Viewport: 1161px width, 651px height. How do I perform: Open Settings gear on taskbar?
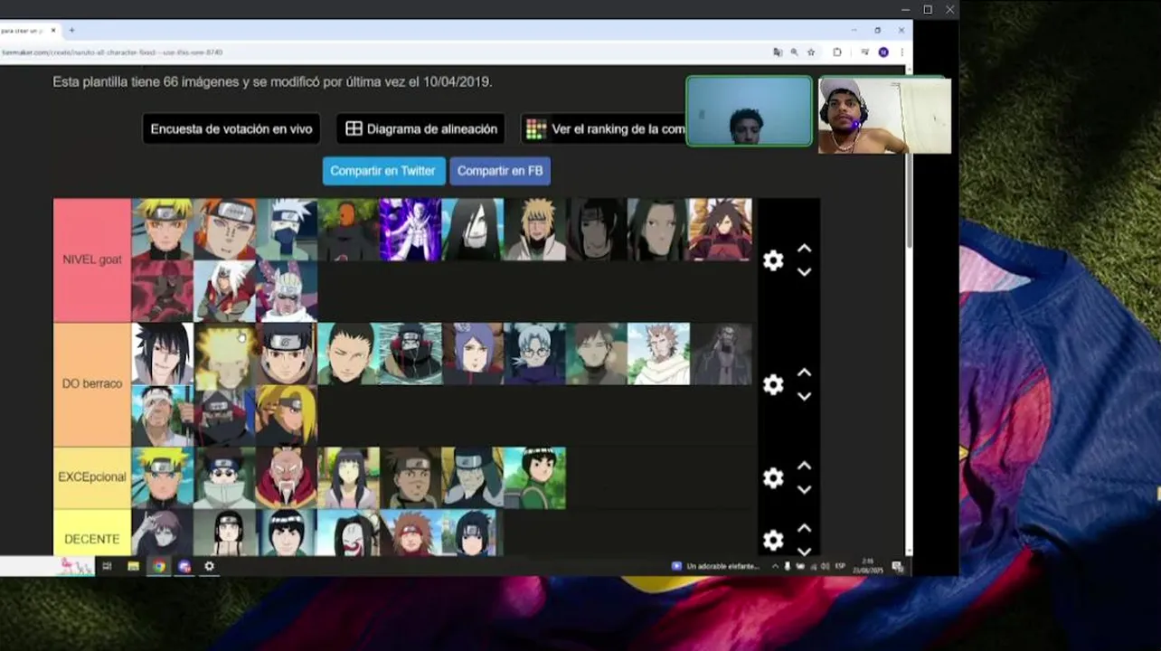[209, 566]
